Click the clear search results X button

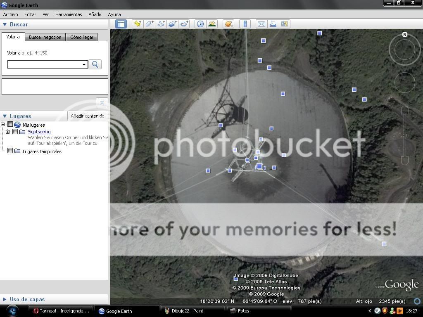point(102,102)
